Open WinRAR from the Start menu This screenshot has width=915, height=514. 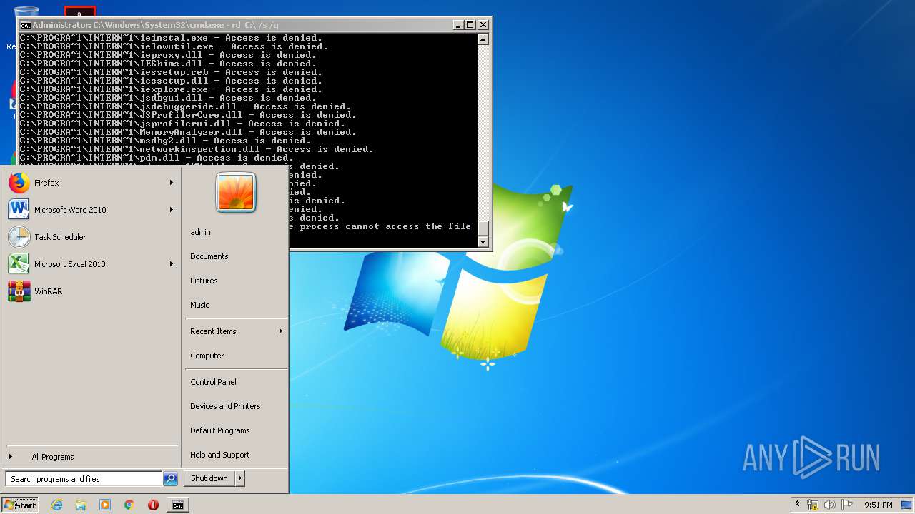click(x=91, y=291)
